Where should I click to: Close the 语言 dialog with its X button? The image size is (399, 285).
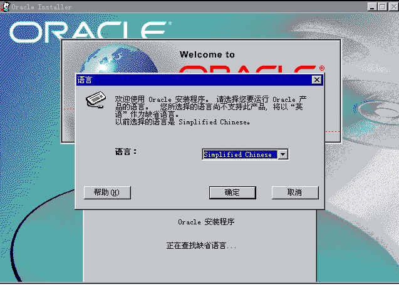pos(317,80)
